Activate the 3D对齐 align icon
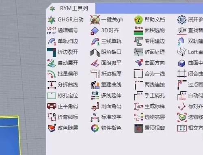 coord(95,31)
